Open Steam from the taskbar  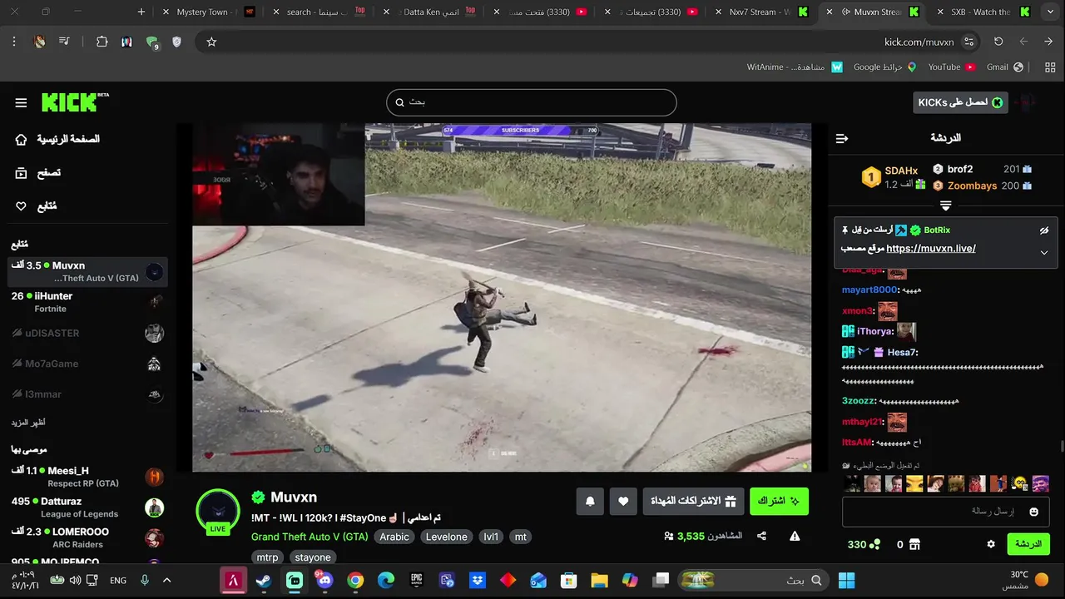[x=264, y=580]
